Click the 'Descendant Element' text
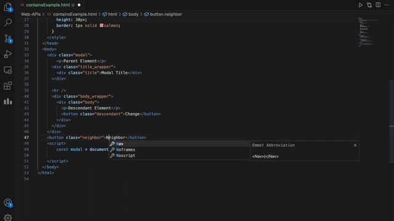The height and width of the screenshot is (221, 394). click(89, 108)
